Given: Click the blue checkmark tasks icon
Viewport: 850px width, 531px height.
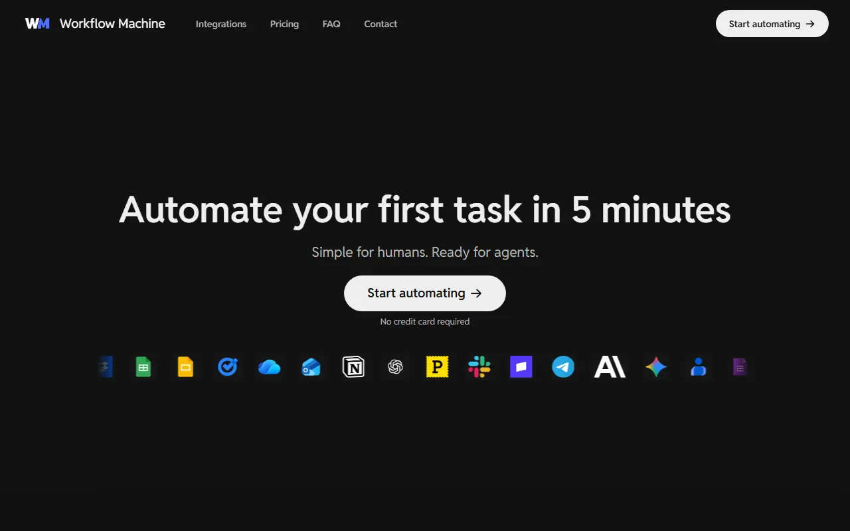Looking at the screenshot, I should coord(227,366).
